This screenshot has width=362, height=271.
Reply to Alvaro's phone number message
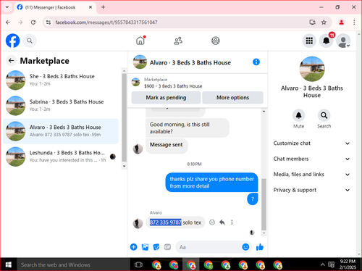coord(222,222)
